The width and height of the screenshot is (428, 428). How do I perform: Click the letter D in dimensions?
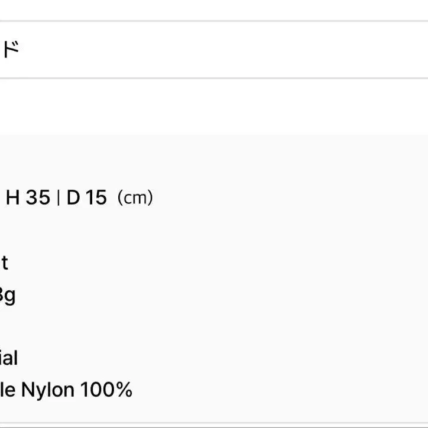[x=73, y=197]
